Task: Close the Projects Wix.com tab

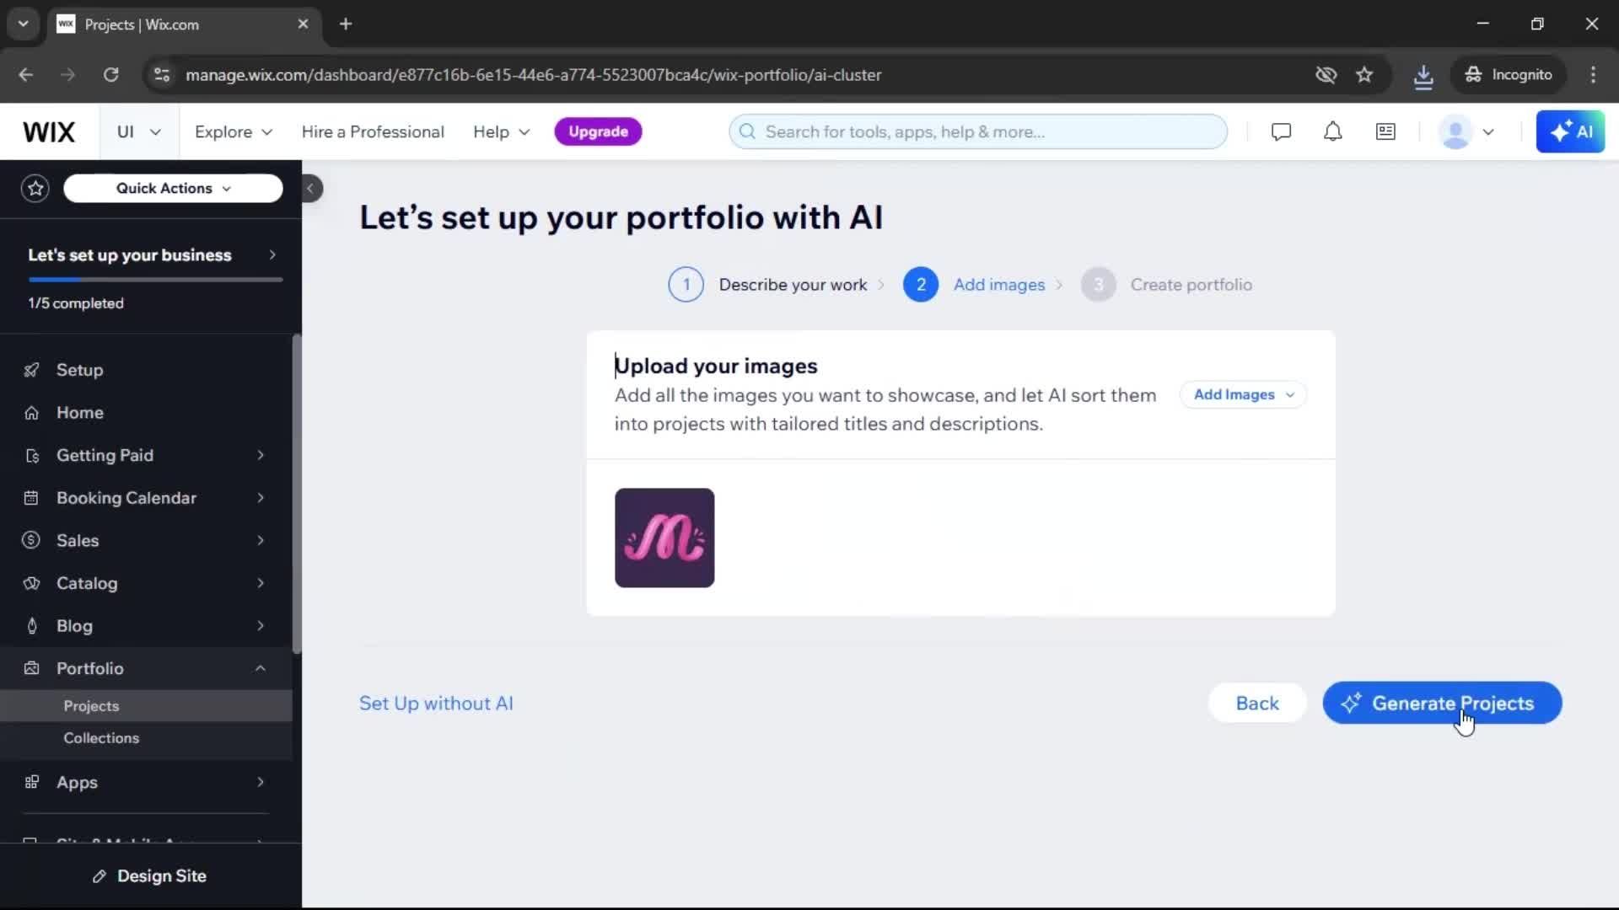Action: tap(303, 24)
